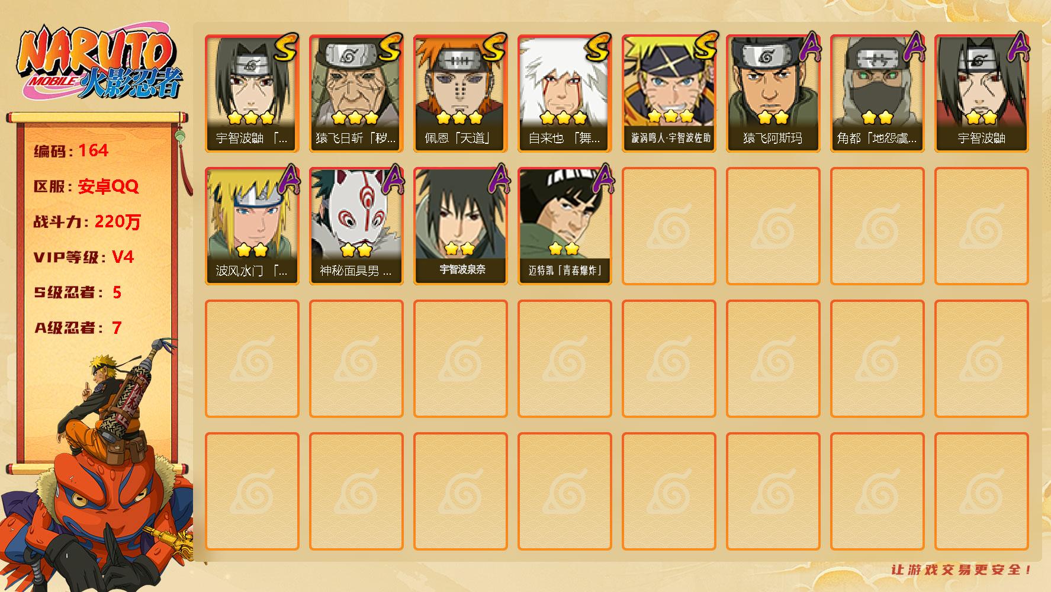
Task: Click the 战斗力 220万 stat line
Action: click(x=87, y=221)
